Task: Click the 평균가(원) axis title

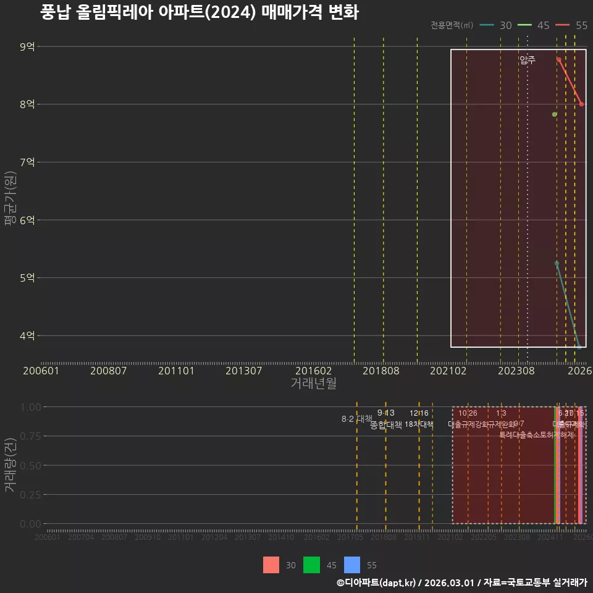Action: 10,198
